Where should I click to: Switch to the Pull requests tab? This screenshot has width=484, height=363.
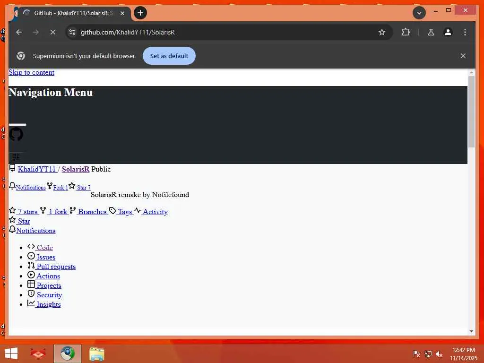[56, 267]
